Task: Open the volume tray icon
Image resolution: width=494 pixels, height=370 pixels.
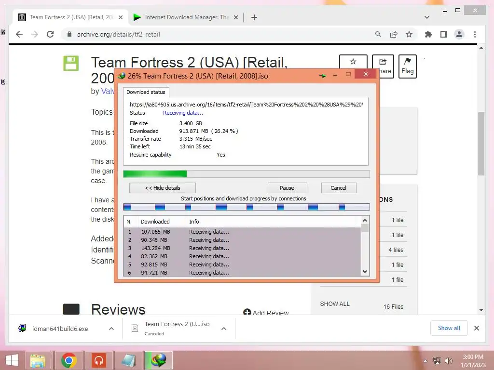Action: (x=448, y=361)
